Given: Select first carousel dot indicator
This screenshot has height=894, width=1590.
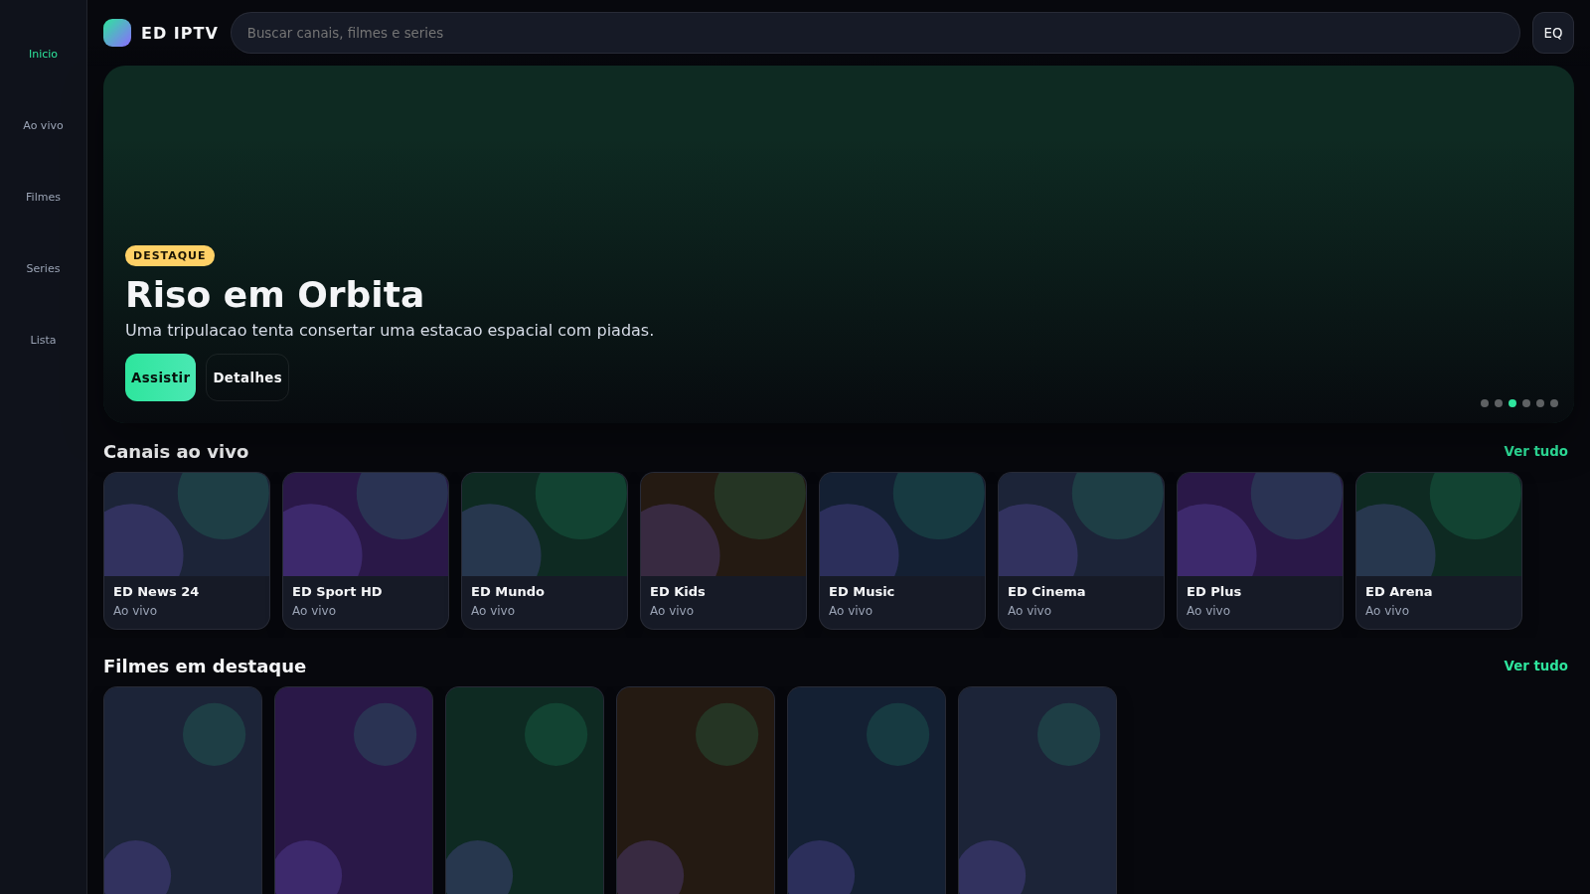Looking at the screenshot, I should click(1485, 403).
